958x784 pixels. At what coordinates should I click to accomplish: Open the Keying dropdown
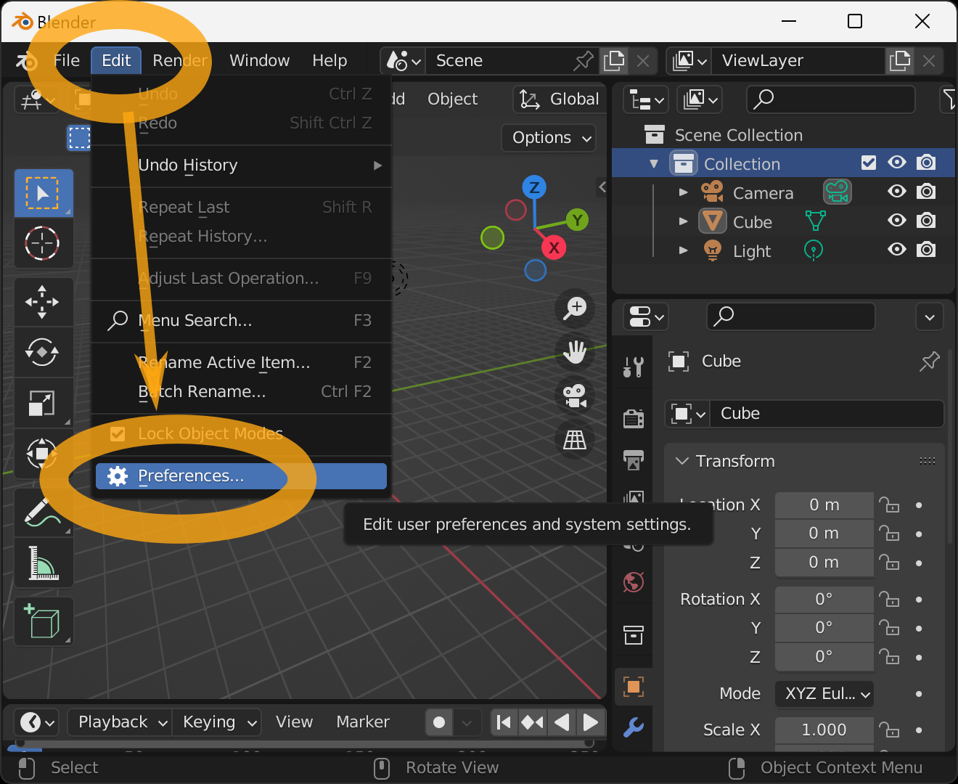(x=217, y=722)
